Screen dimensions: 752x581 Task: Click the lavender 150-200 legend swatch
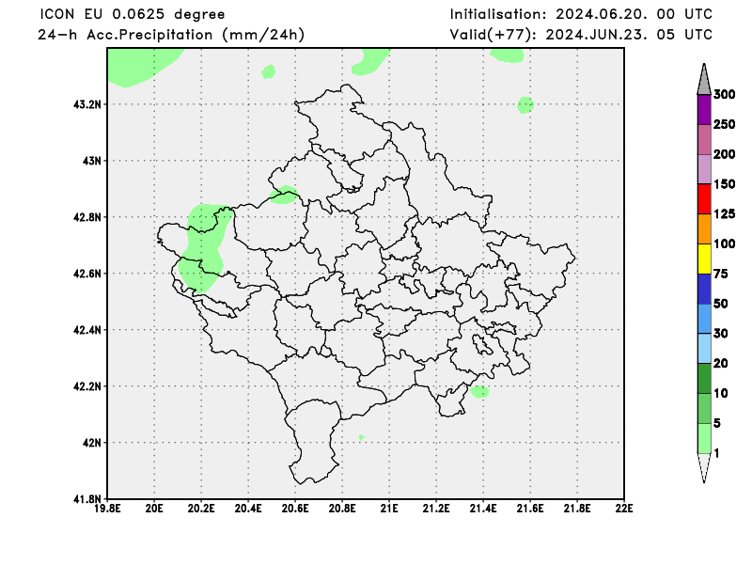(x=704, y=169)
